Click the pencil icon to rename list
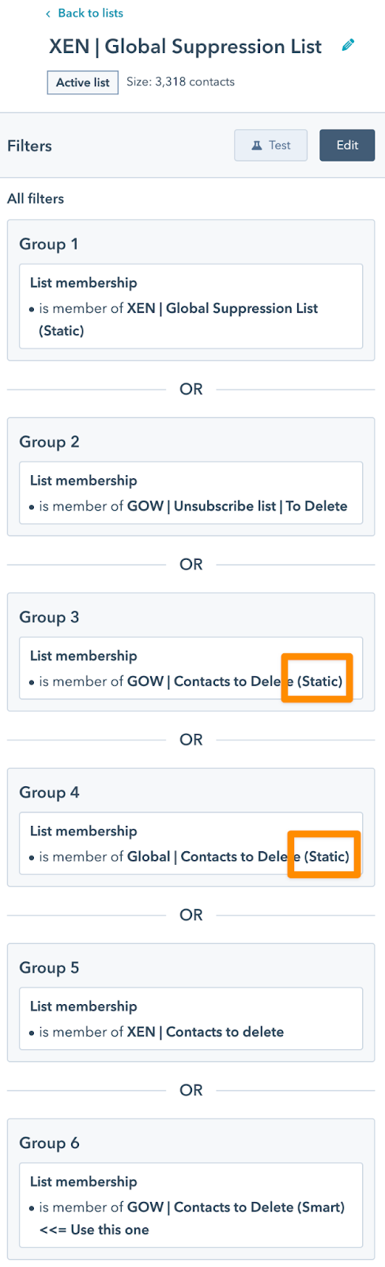The image size is (385, 1267). 348,46
